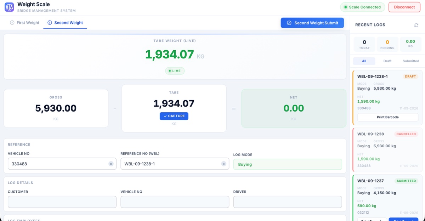425x221 pixels.
Task: Filter logs by Submitted
Action: [411, 61]
